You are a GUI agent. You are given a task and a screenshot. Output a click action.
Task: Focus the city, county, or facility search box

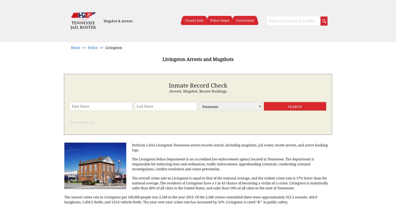tap(293, 21)
